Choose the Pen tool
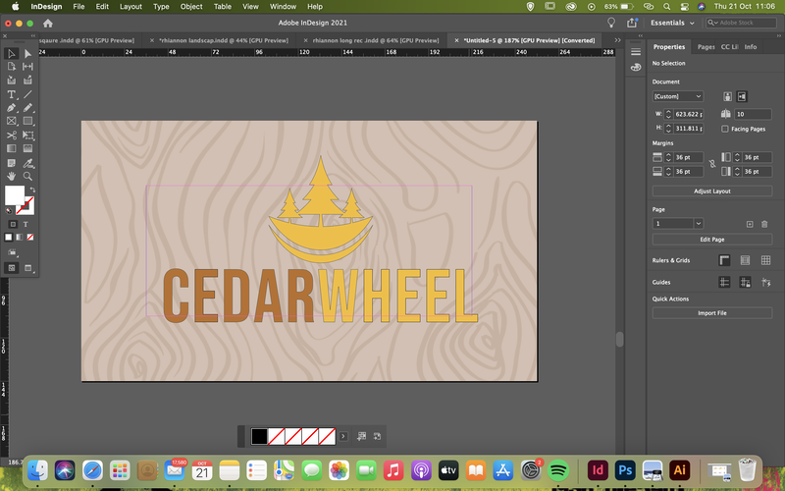Image resolution: width=785 pixels, height=491 pixels. [x=11, y=108]
